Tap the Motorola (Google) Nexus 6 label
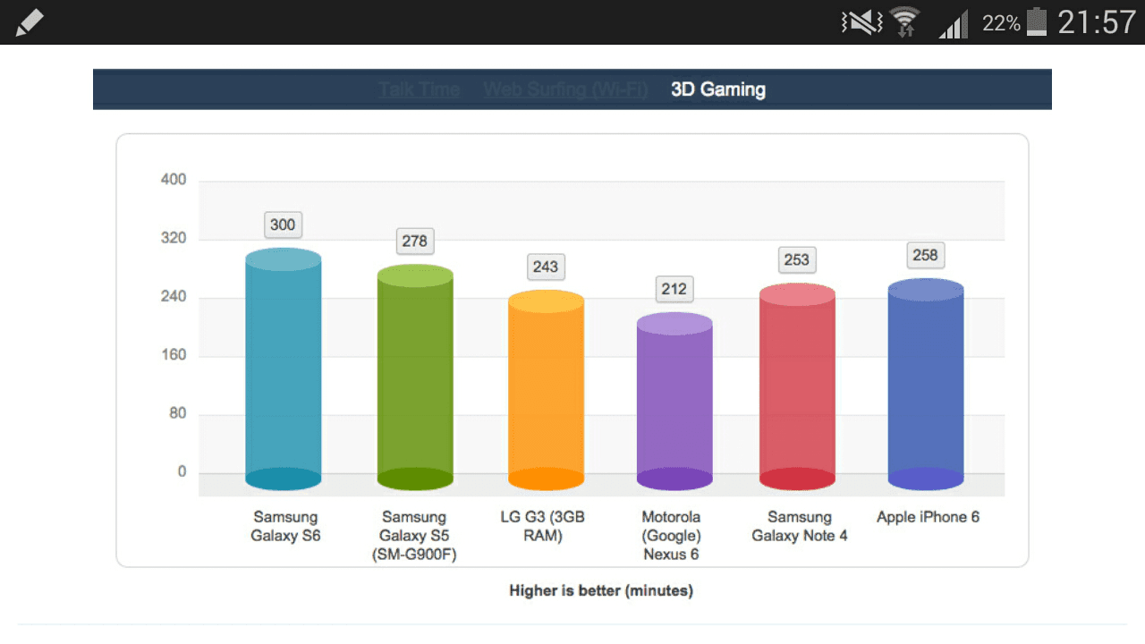This screenshot has width=1145, height=644. 671,536
